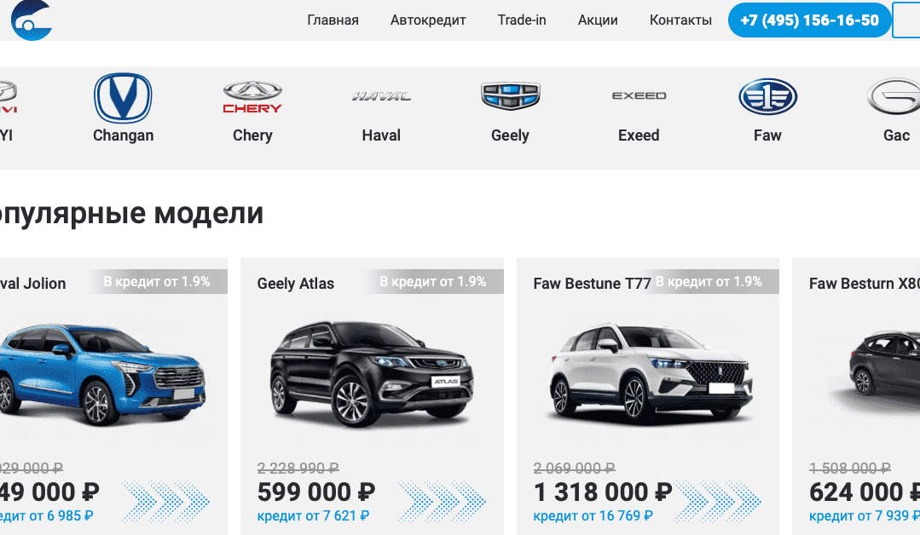Viewport: 920px width, 535px height.
Task: Click the Geely Atlas car image
Action: (x=372, y=373)
